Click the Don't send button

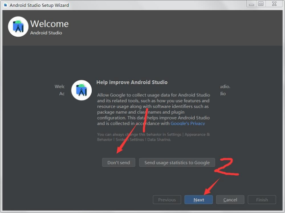click(x=119, y=163)
